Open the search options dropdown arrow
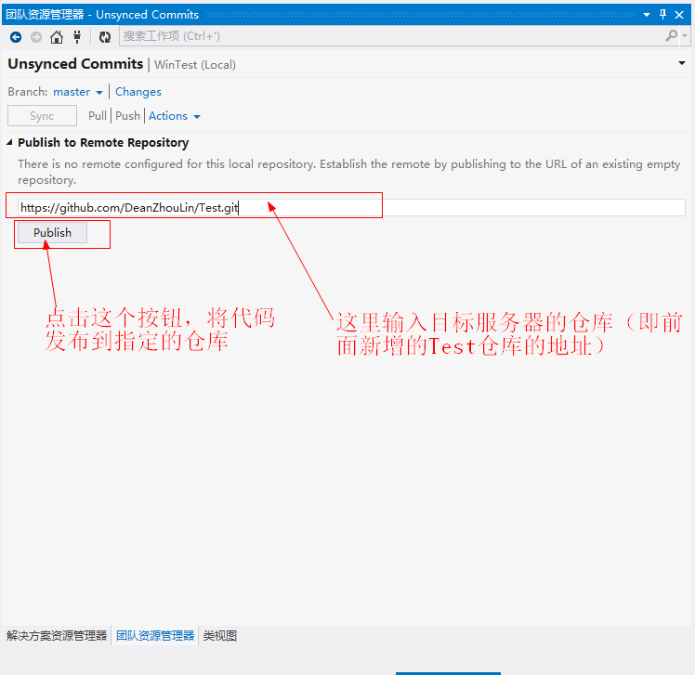 tap(685, 36)
